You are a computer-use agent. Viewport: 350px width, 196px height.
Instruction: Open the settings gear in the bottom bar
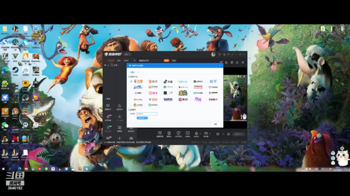[228, 134]
